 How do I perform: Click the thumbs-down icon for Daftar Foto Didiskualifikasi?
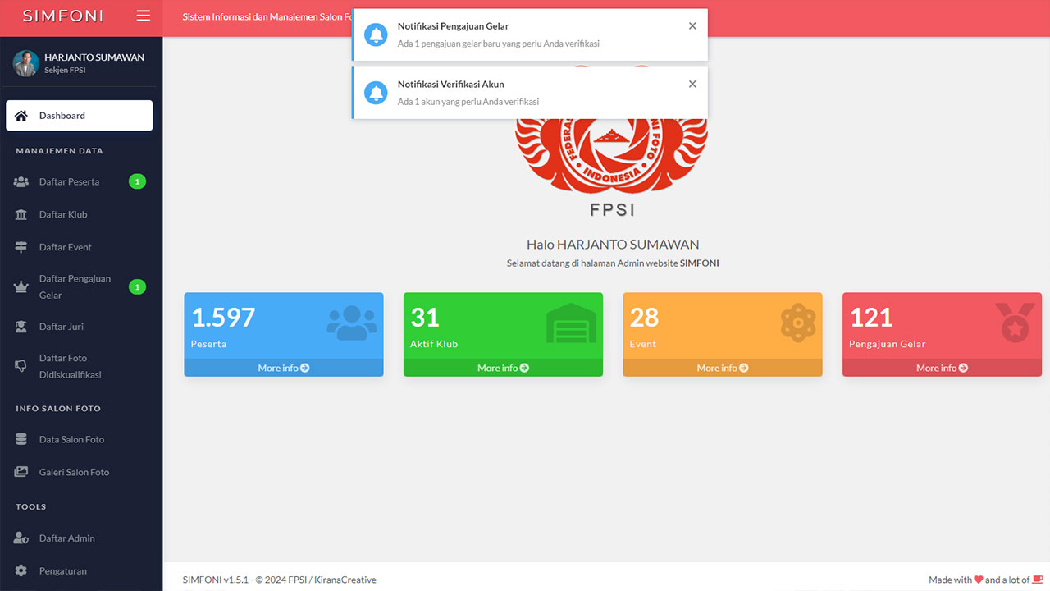pyautogui.click(x=21, y=366)
